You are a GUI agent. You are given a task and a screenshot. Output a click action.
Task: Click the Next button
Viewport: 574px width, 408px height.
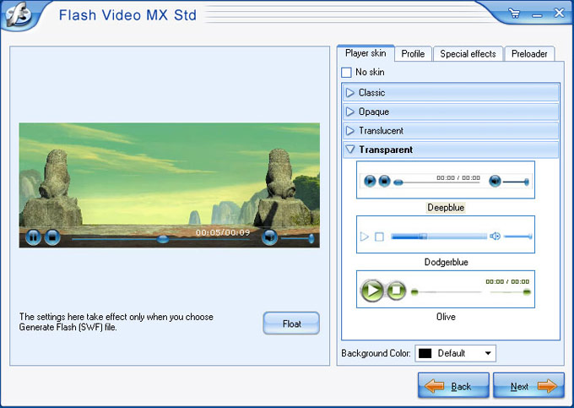tap(528, 386)
